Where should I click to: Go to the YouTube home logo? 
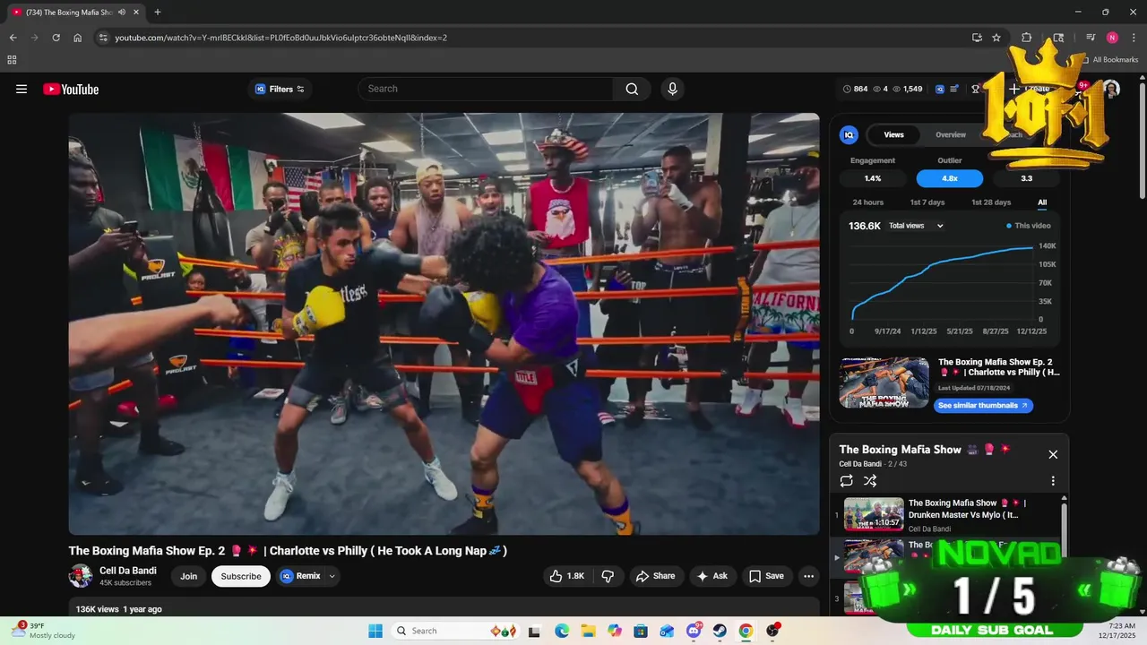(71, 89)
